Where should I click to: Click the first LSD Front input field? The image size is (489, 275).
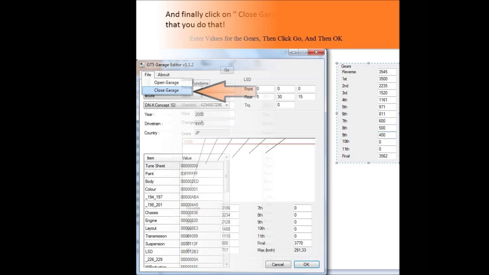point(264,89)
